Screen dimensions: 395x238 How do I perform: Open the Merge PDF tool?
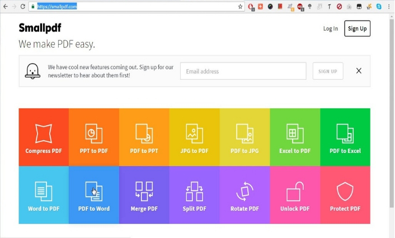point(144,195)
